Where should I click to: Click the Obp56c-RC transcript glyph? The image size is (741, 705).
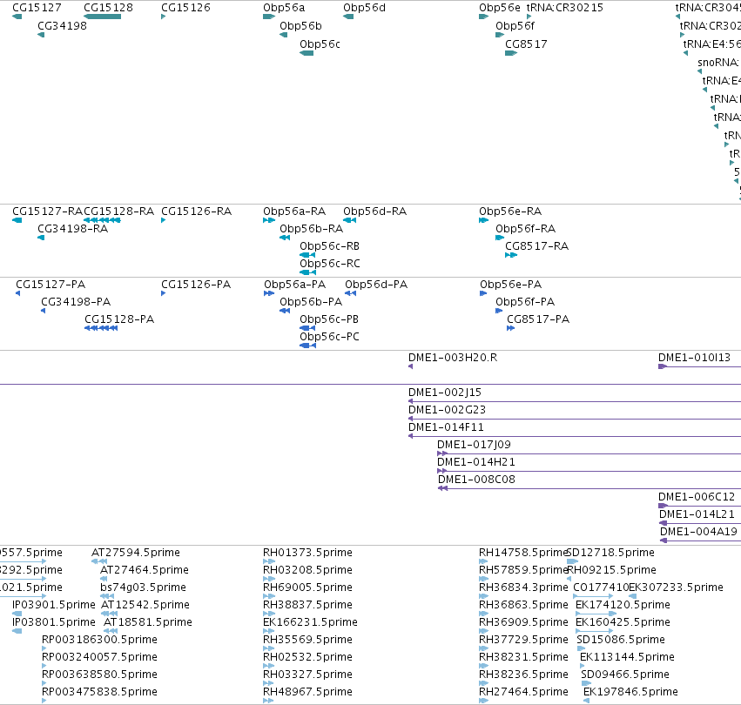[307, 272]
